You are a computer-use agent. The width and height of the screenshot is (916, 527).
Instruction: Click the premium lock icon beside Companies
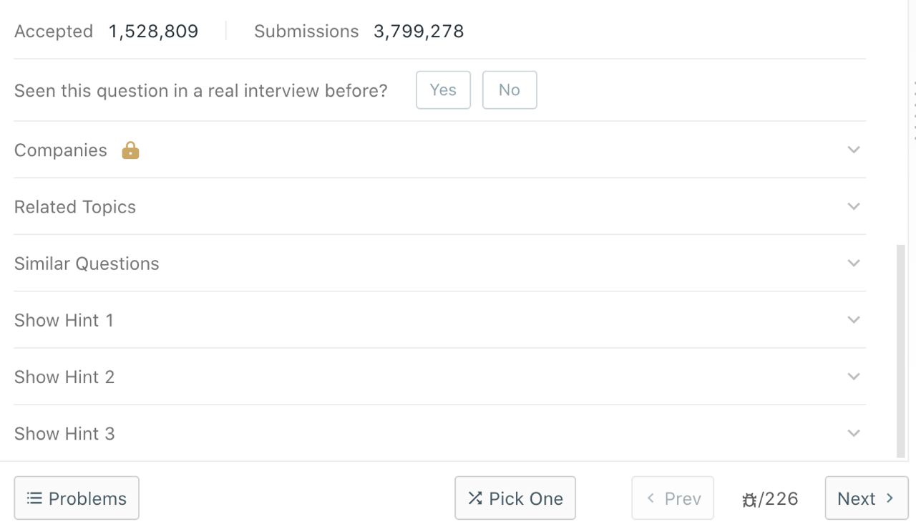[x=130, y=150]
